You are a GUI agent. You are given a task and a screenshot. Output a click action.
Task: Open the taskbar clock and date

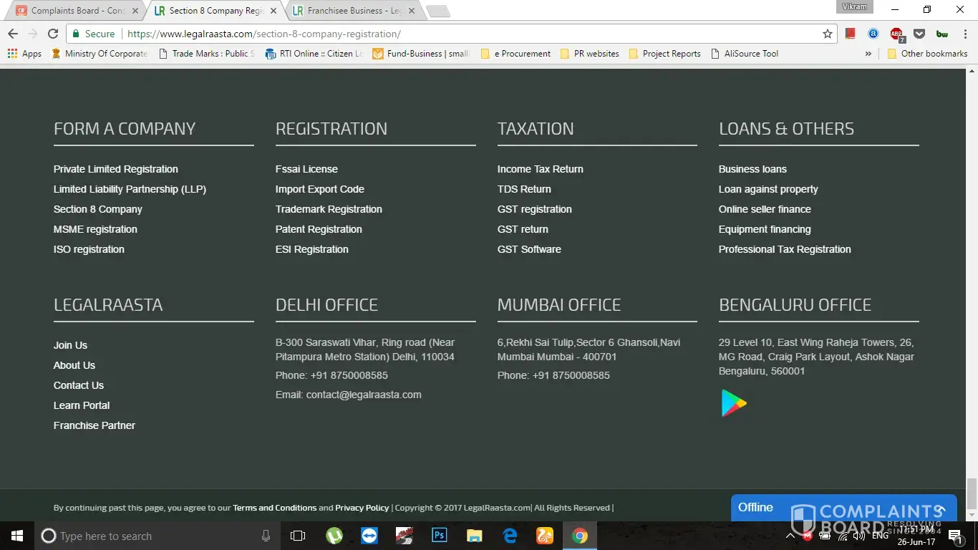click(x=918, y=536)
